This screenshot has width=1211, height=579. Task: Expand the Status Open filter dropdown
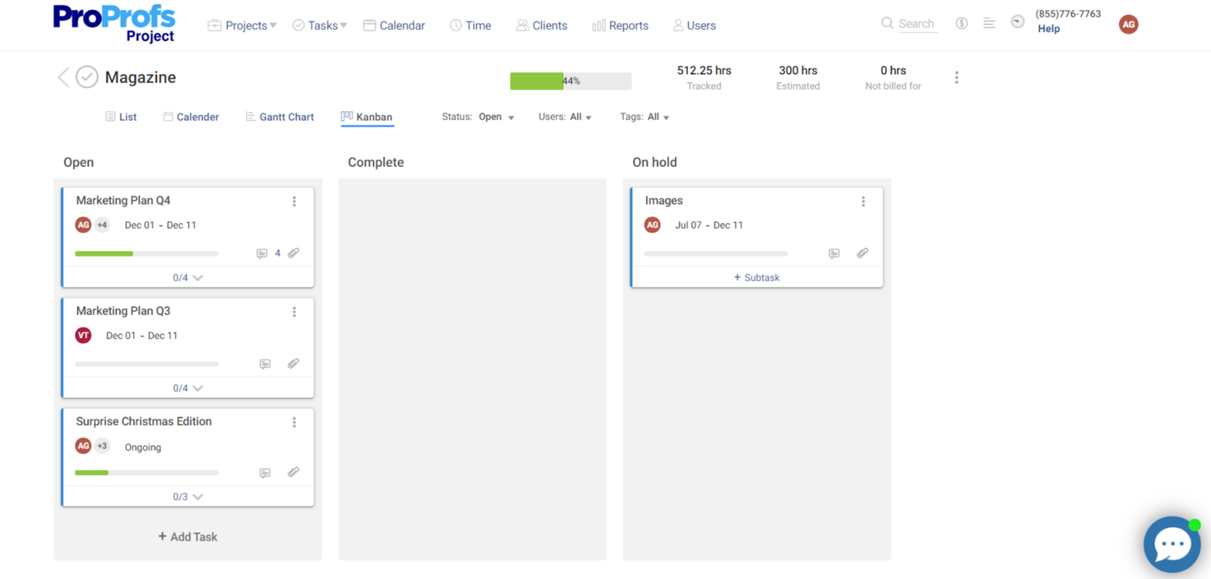496,117
